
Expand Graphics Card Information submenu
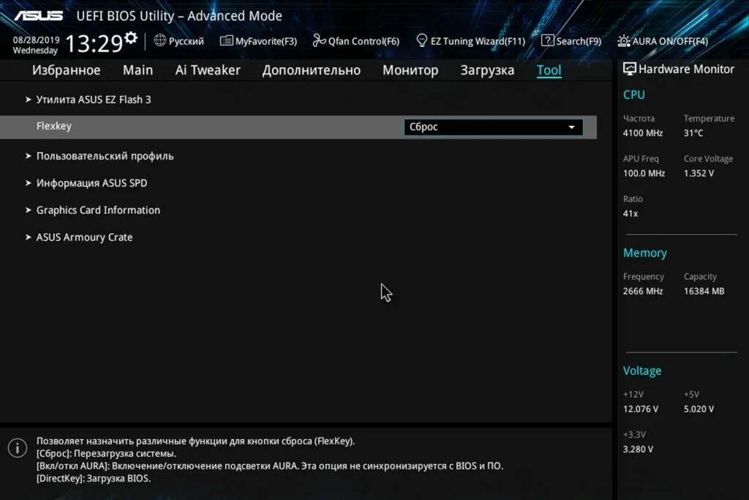(x=99, y=210)
